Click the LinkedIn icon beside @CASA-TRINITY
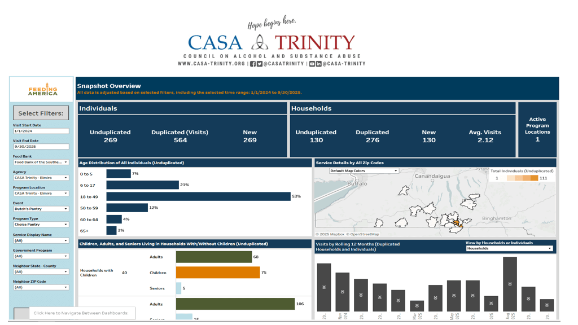The image size is (578, 325). [319, 64]
